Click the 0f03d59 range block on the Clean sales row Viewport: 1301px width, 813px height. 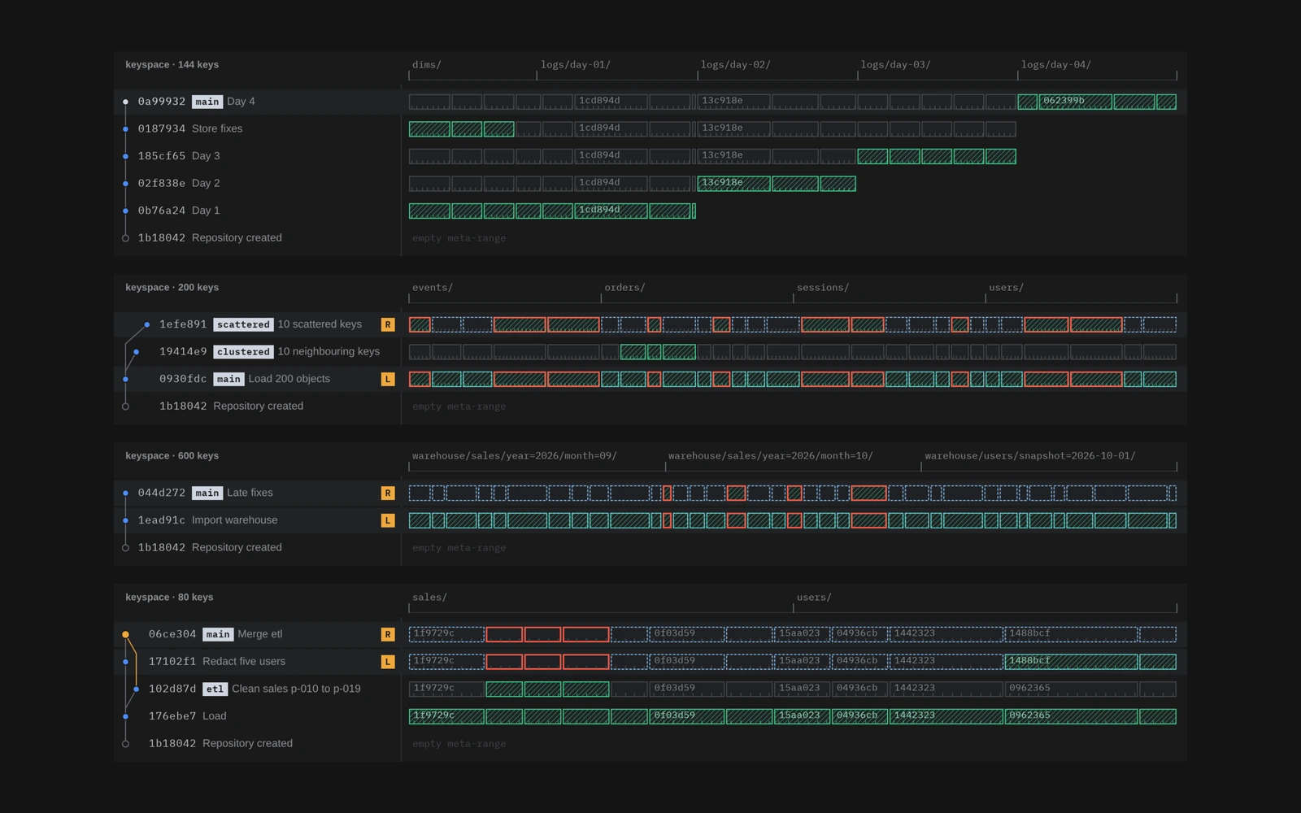click(687, 689)
